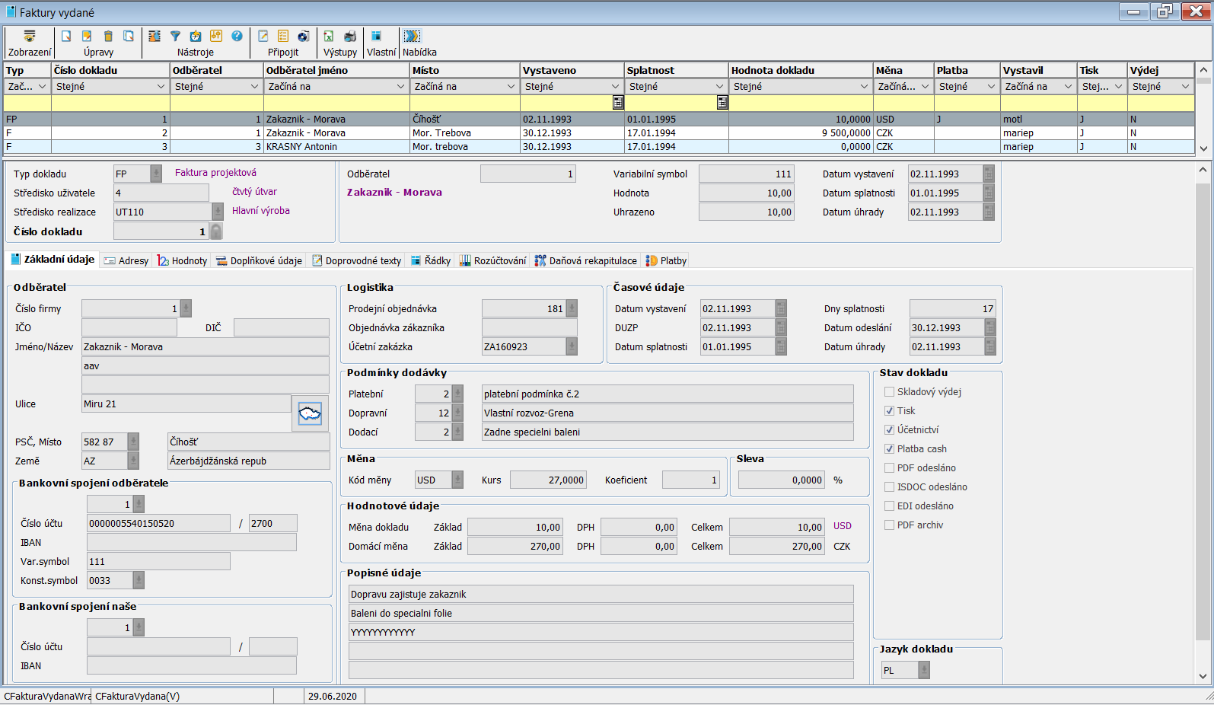Open the blue question mark help icon

pyautogui.click(x=237, y=37)
